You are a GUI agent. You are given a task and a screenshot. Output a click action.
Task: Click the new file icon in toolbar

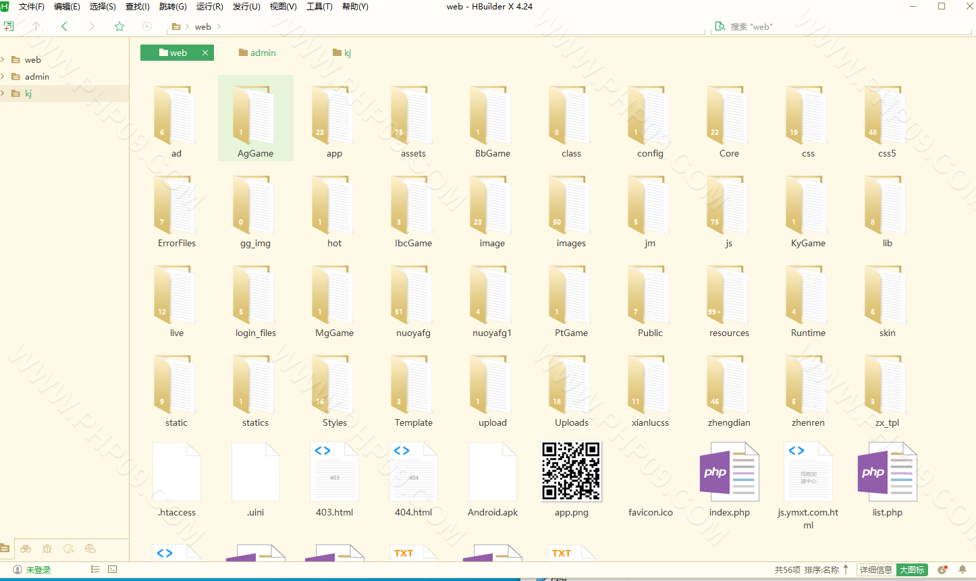click(9, 26)
